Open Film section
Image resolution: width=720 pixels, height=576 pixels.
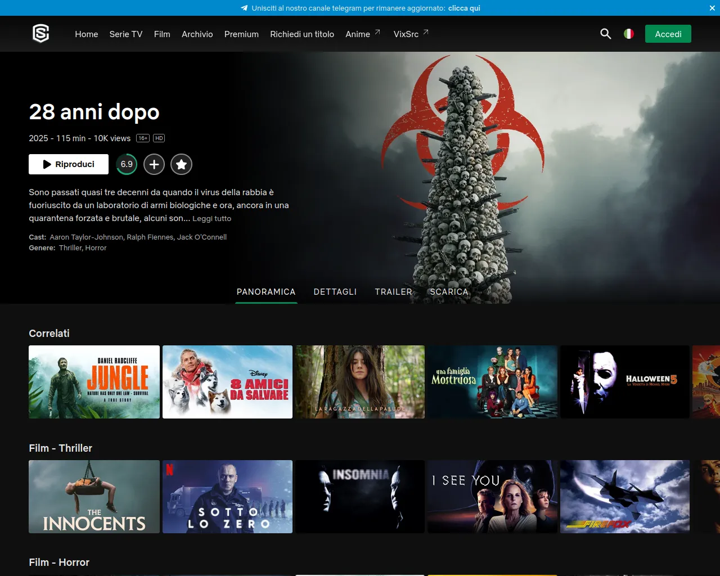(162, 34)
